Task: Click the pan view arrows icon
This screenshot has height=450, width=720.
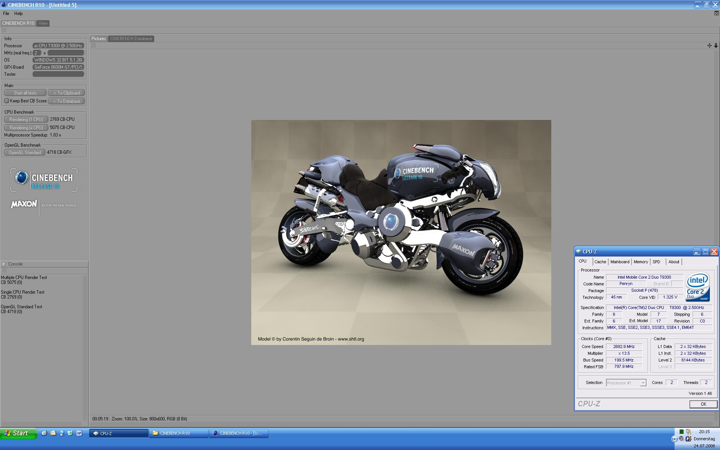Action: 709,45
